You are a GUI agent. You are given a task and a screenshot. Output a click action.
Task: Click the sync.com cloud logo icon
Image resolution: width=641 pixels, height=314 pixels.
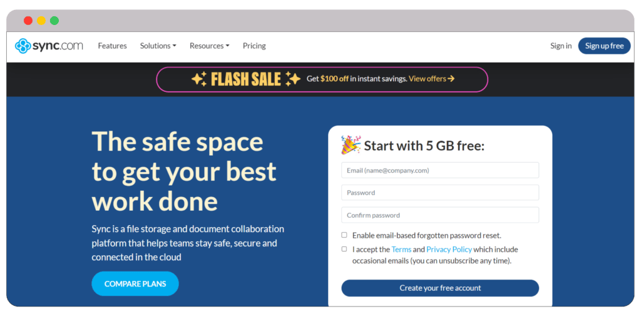(x=23, y=46)
